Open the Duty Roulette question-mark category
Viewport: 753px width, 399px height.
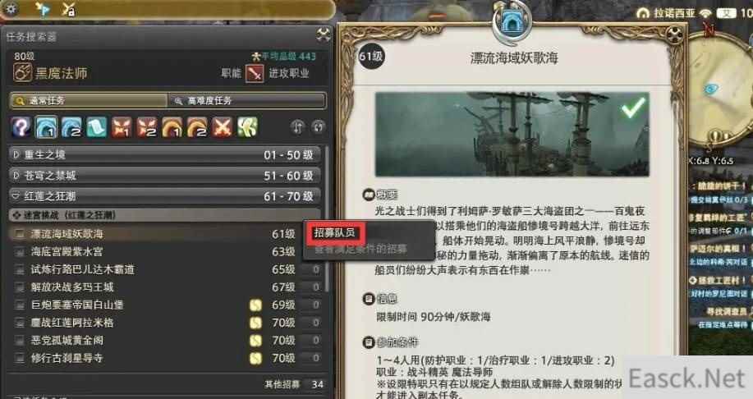21,127
